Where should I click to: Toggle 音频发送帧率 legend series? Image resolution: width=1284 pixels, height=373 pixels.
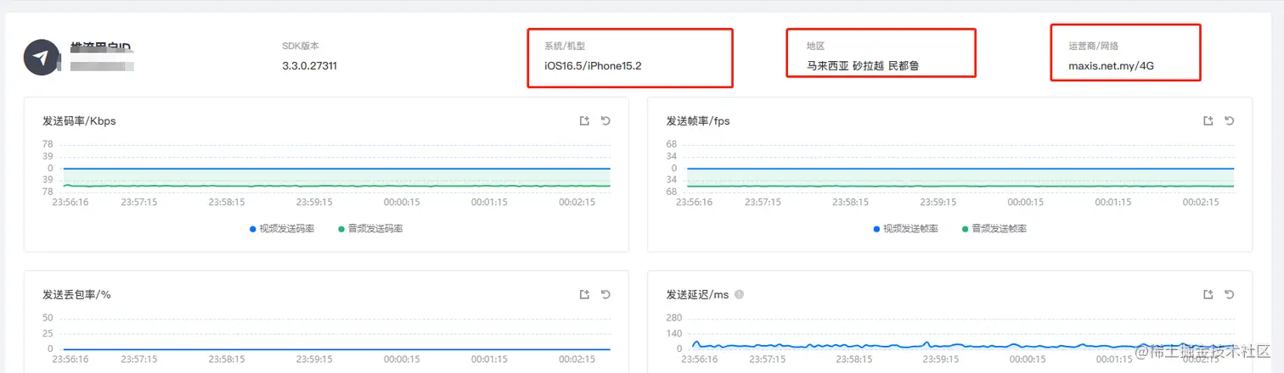[994, 229]
